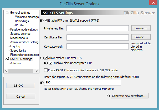Click Generate new certificate button
This screenshot has width=159, height=110.
[130, 96]
